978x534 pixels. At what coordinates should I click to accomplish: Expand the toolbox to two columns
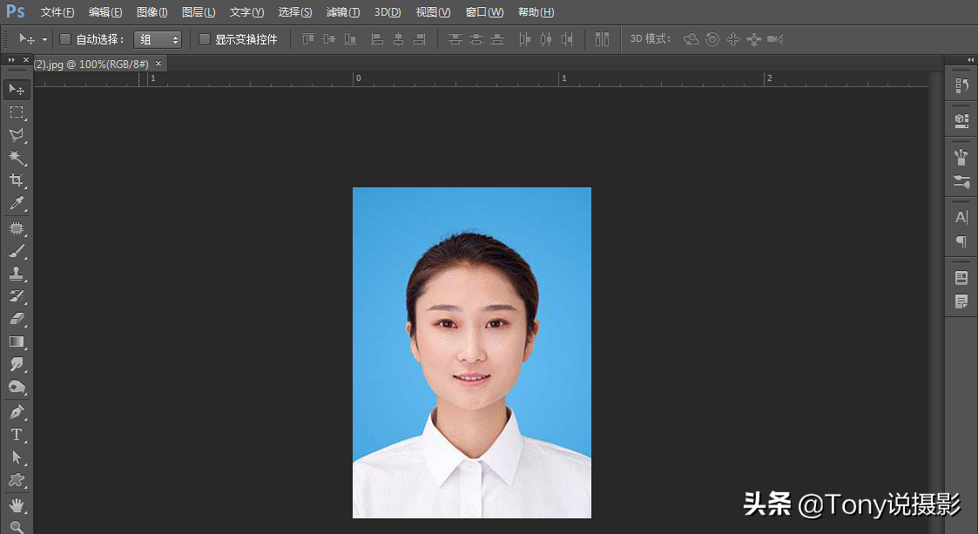coord(11,60)
